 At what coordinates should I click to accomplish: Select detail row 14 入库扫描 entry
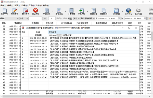(x=80, y=75)
